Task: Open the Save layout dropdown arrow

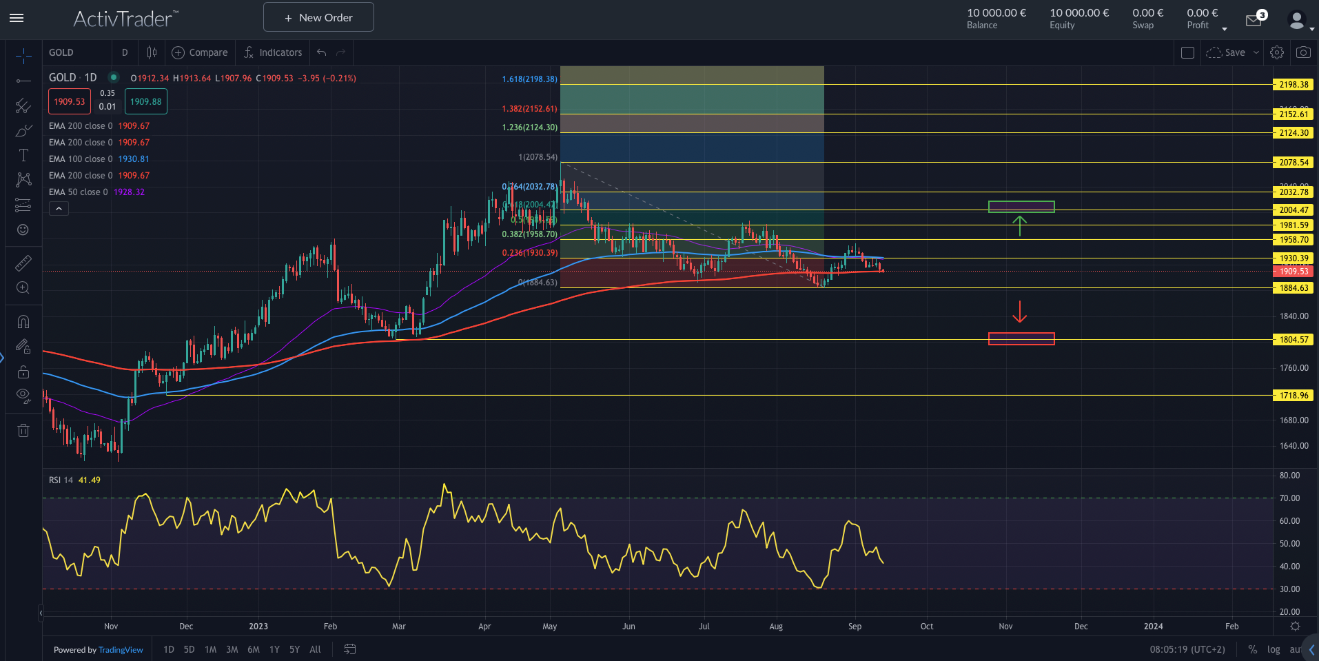Action: point(1256,52)
